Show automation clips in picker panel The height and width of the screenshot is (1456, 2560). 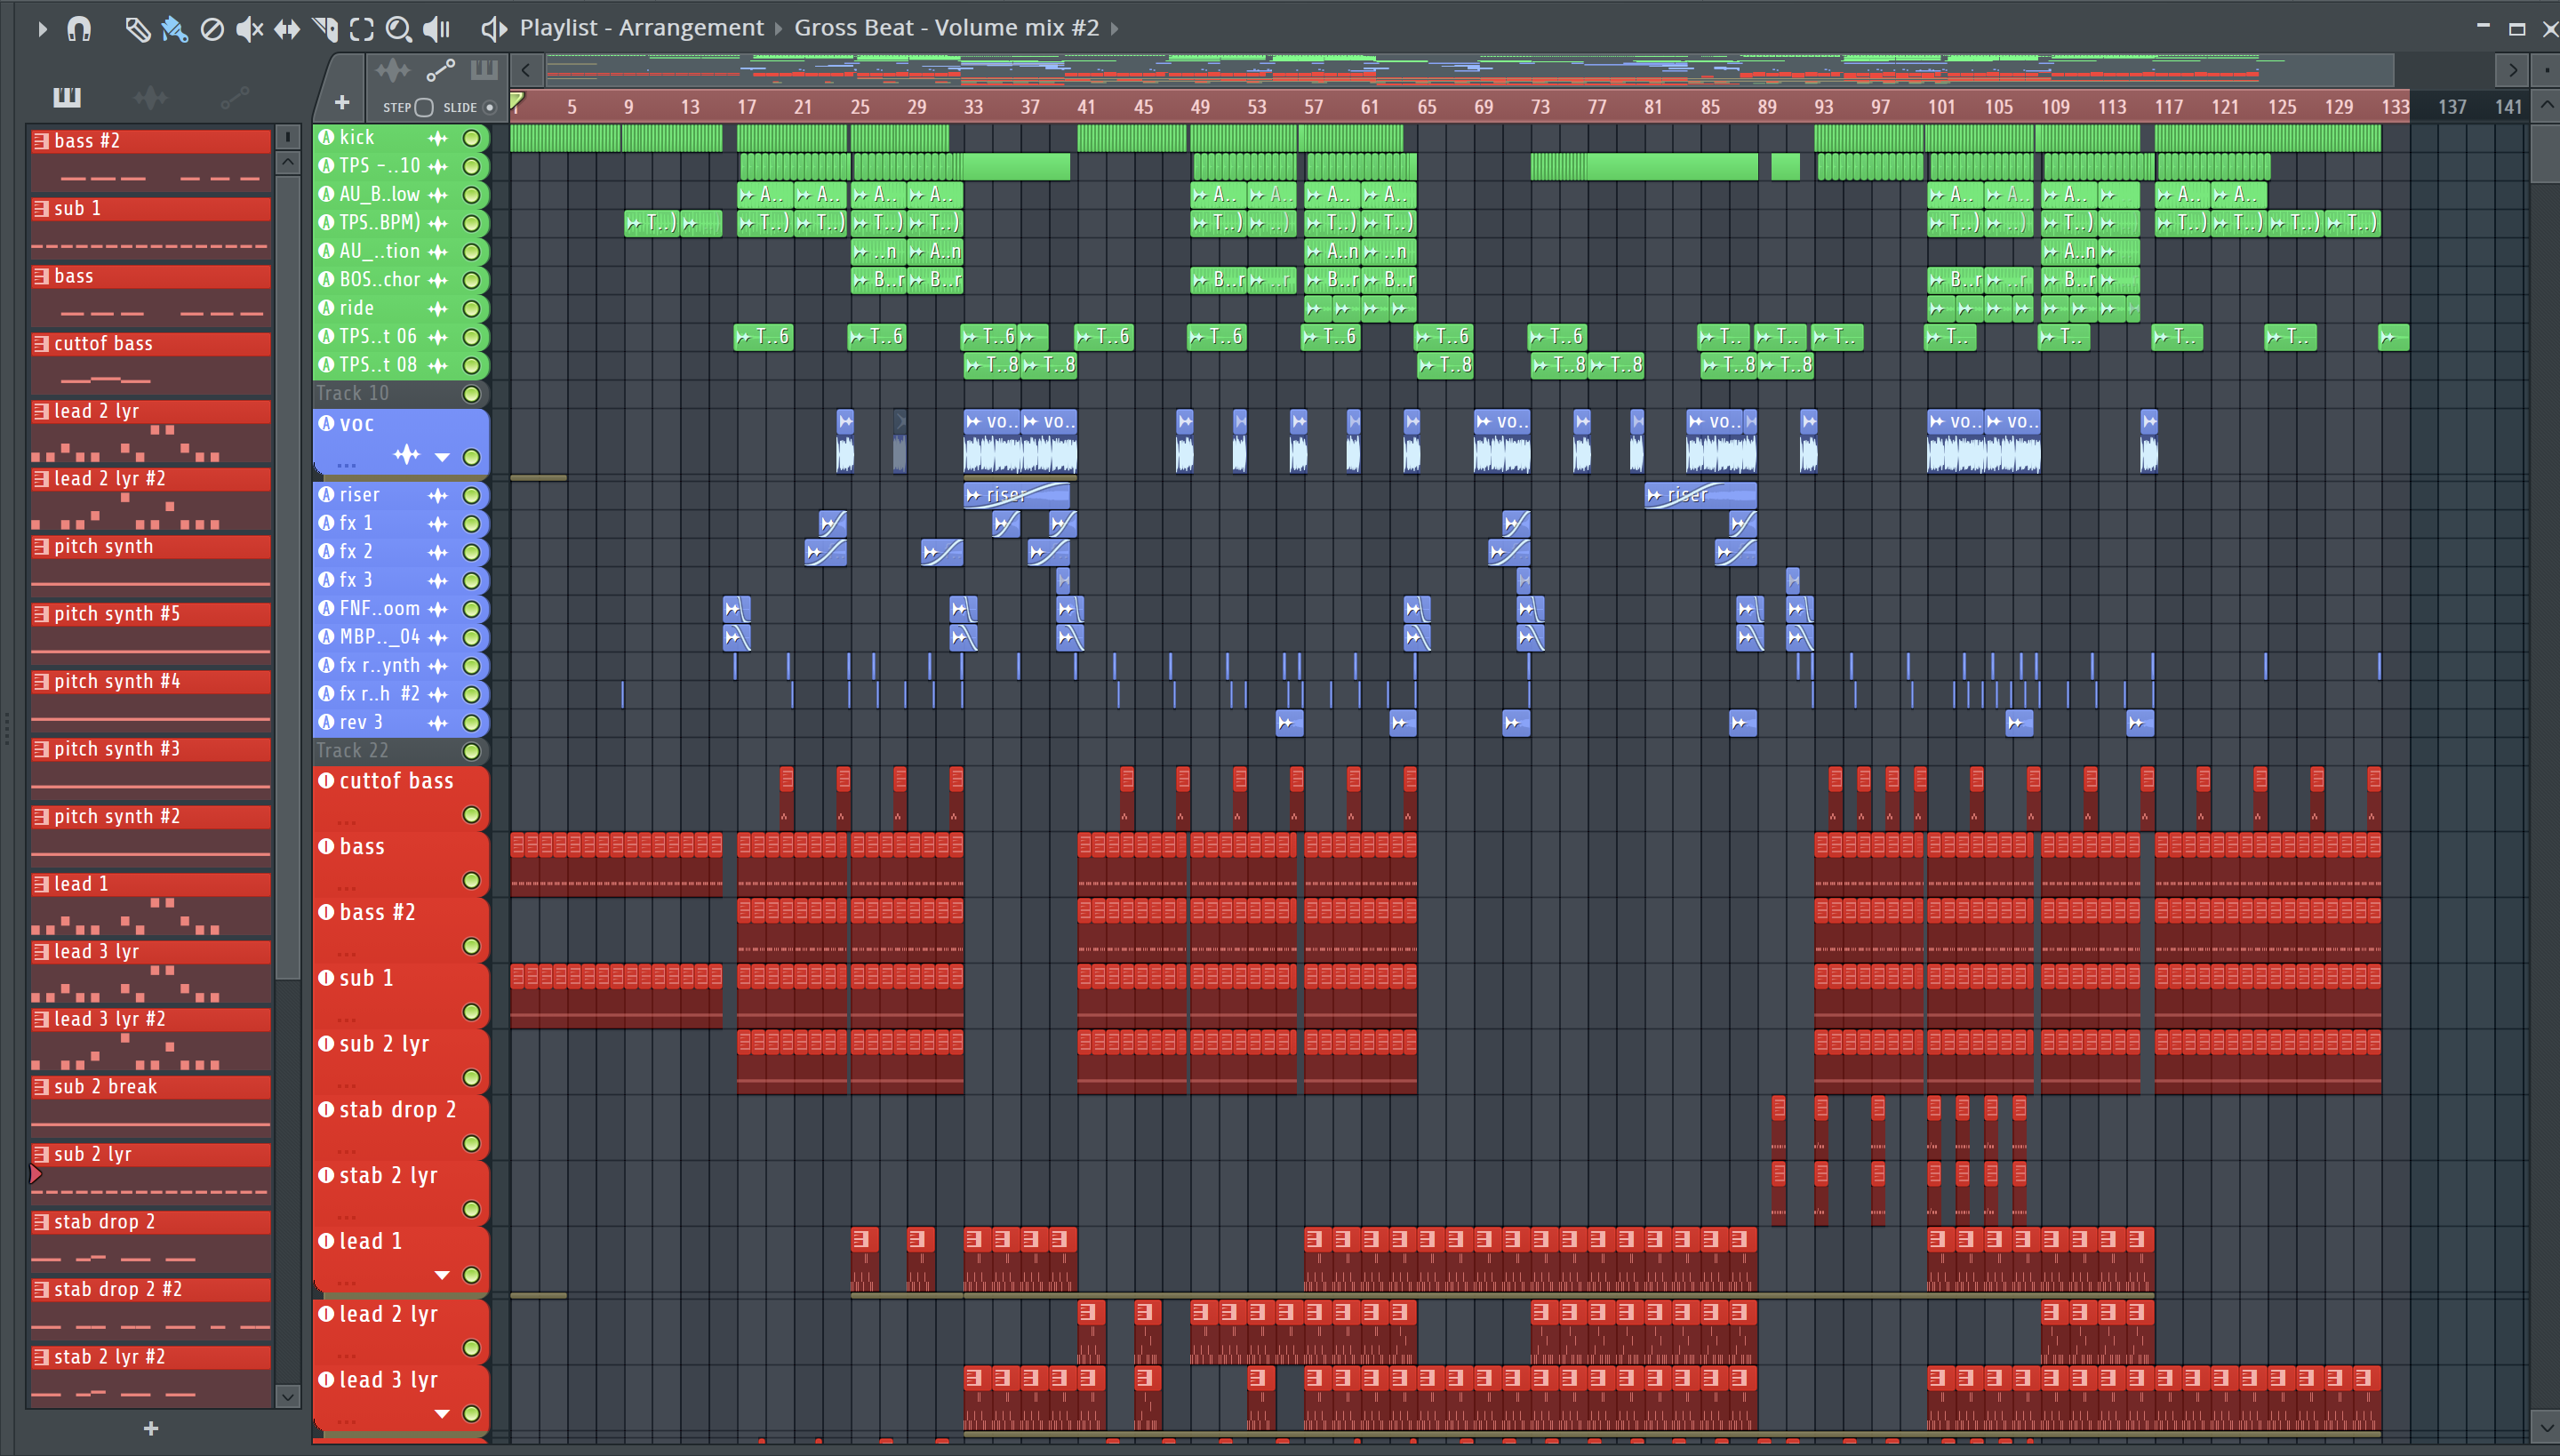coord(235,97)
